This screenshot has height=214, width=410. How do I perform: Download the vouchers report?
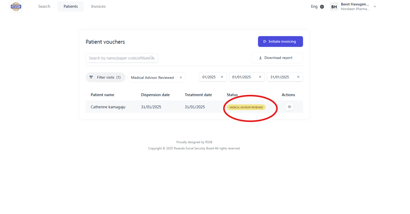(277, 58)
